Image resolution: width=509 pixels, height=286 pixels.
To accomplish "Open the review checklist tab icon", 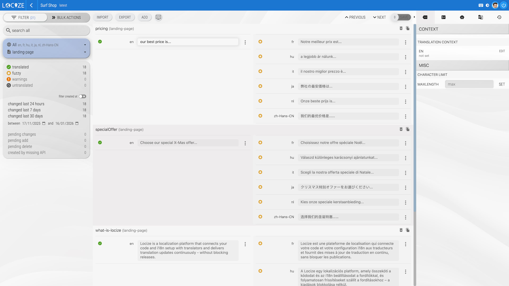I will (443, 17).
